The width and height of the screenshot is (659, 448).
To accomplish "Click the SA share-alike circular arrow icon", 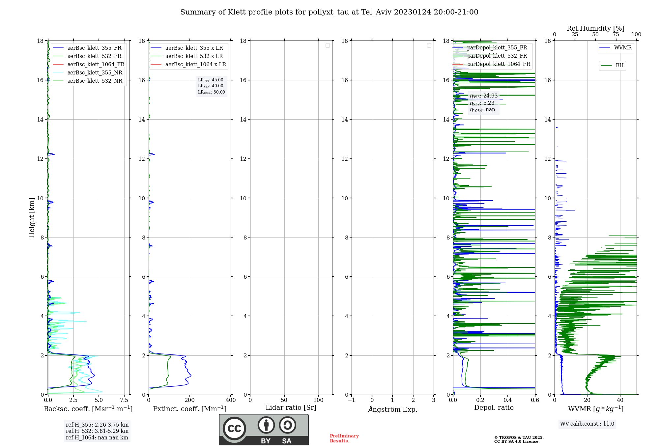I will point(288,425).
